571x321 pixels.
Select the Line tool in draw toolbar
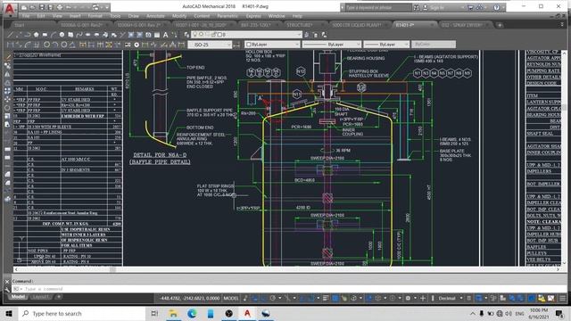click(x=10, y=35)
